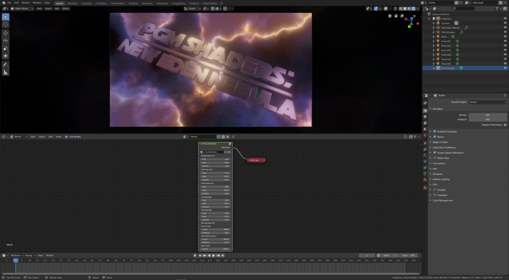Screen dimensions: 509x280
Task: Enable Motion Blur checkbox
Action: point(435,158)
